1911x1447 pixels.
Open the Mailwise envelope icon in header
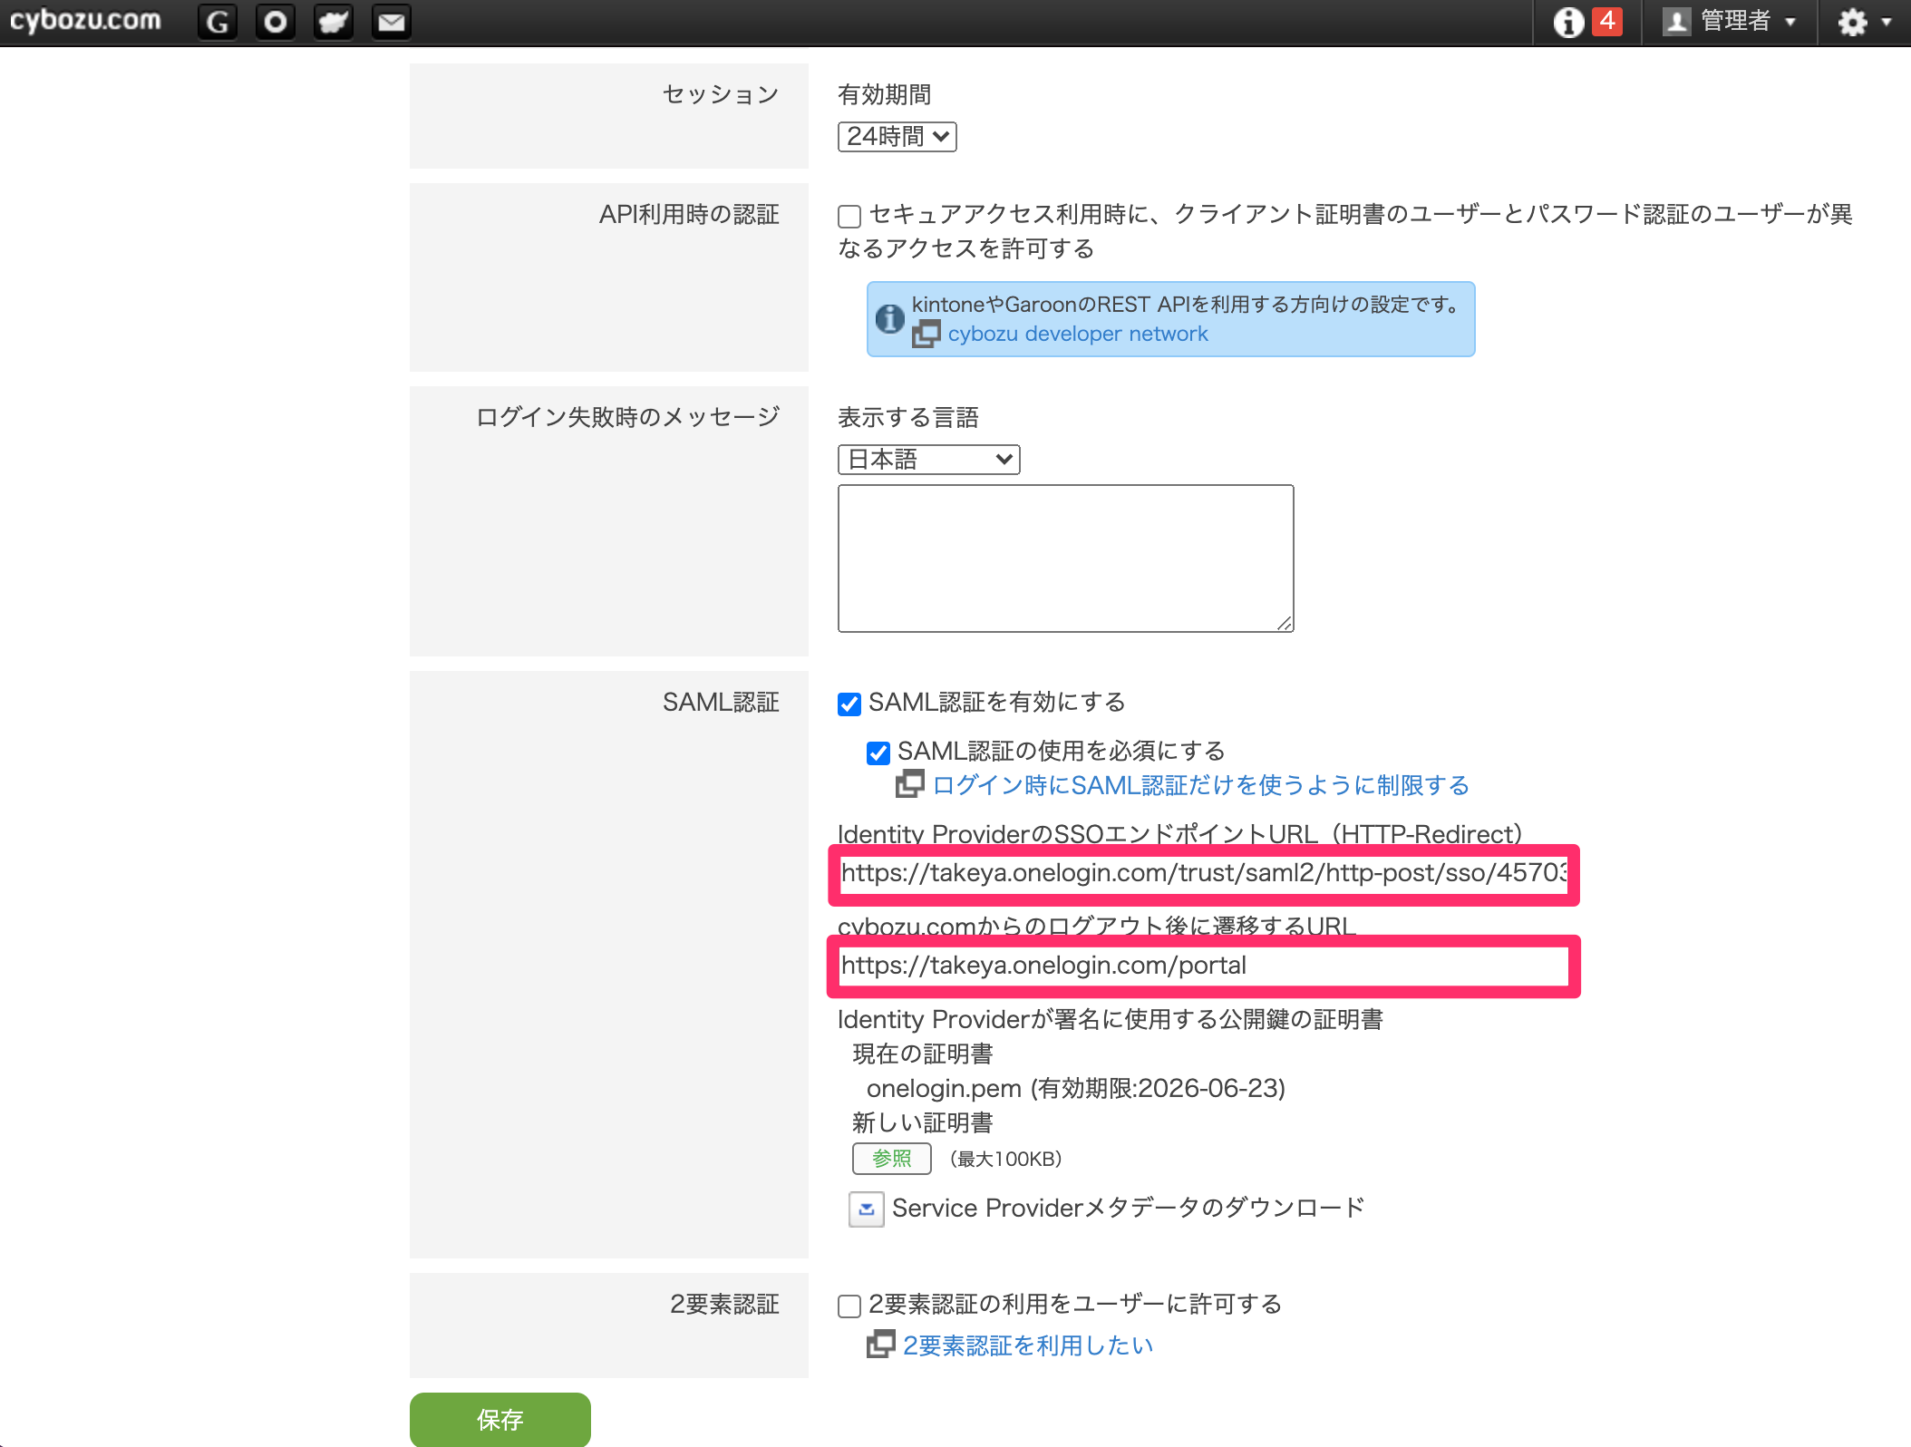pos(392,22)
